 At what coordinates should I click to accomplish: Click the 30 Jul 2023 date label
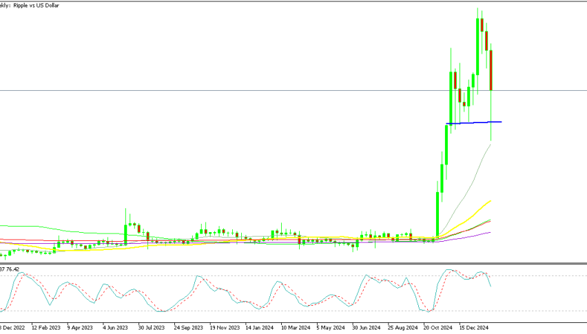tap(152, 328)
